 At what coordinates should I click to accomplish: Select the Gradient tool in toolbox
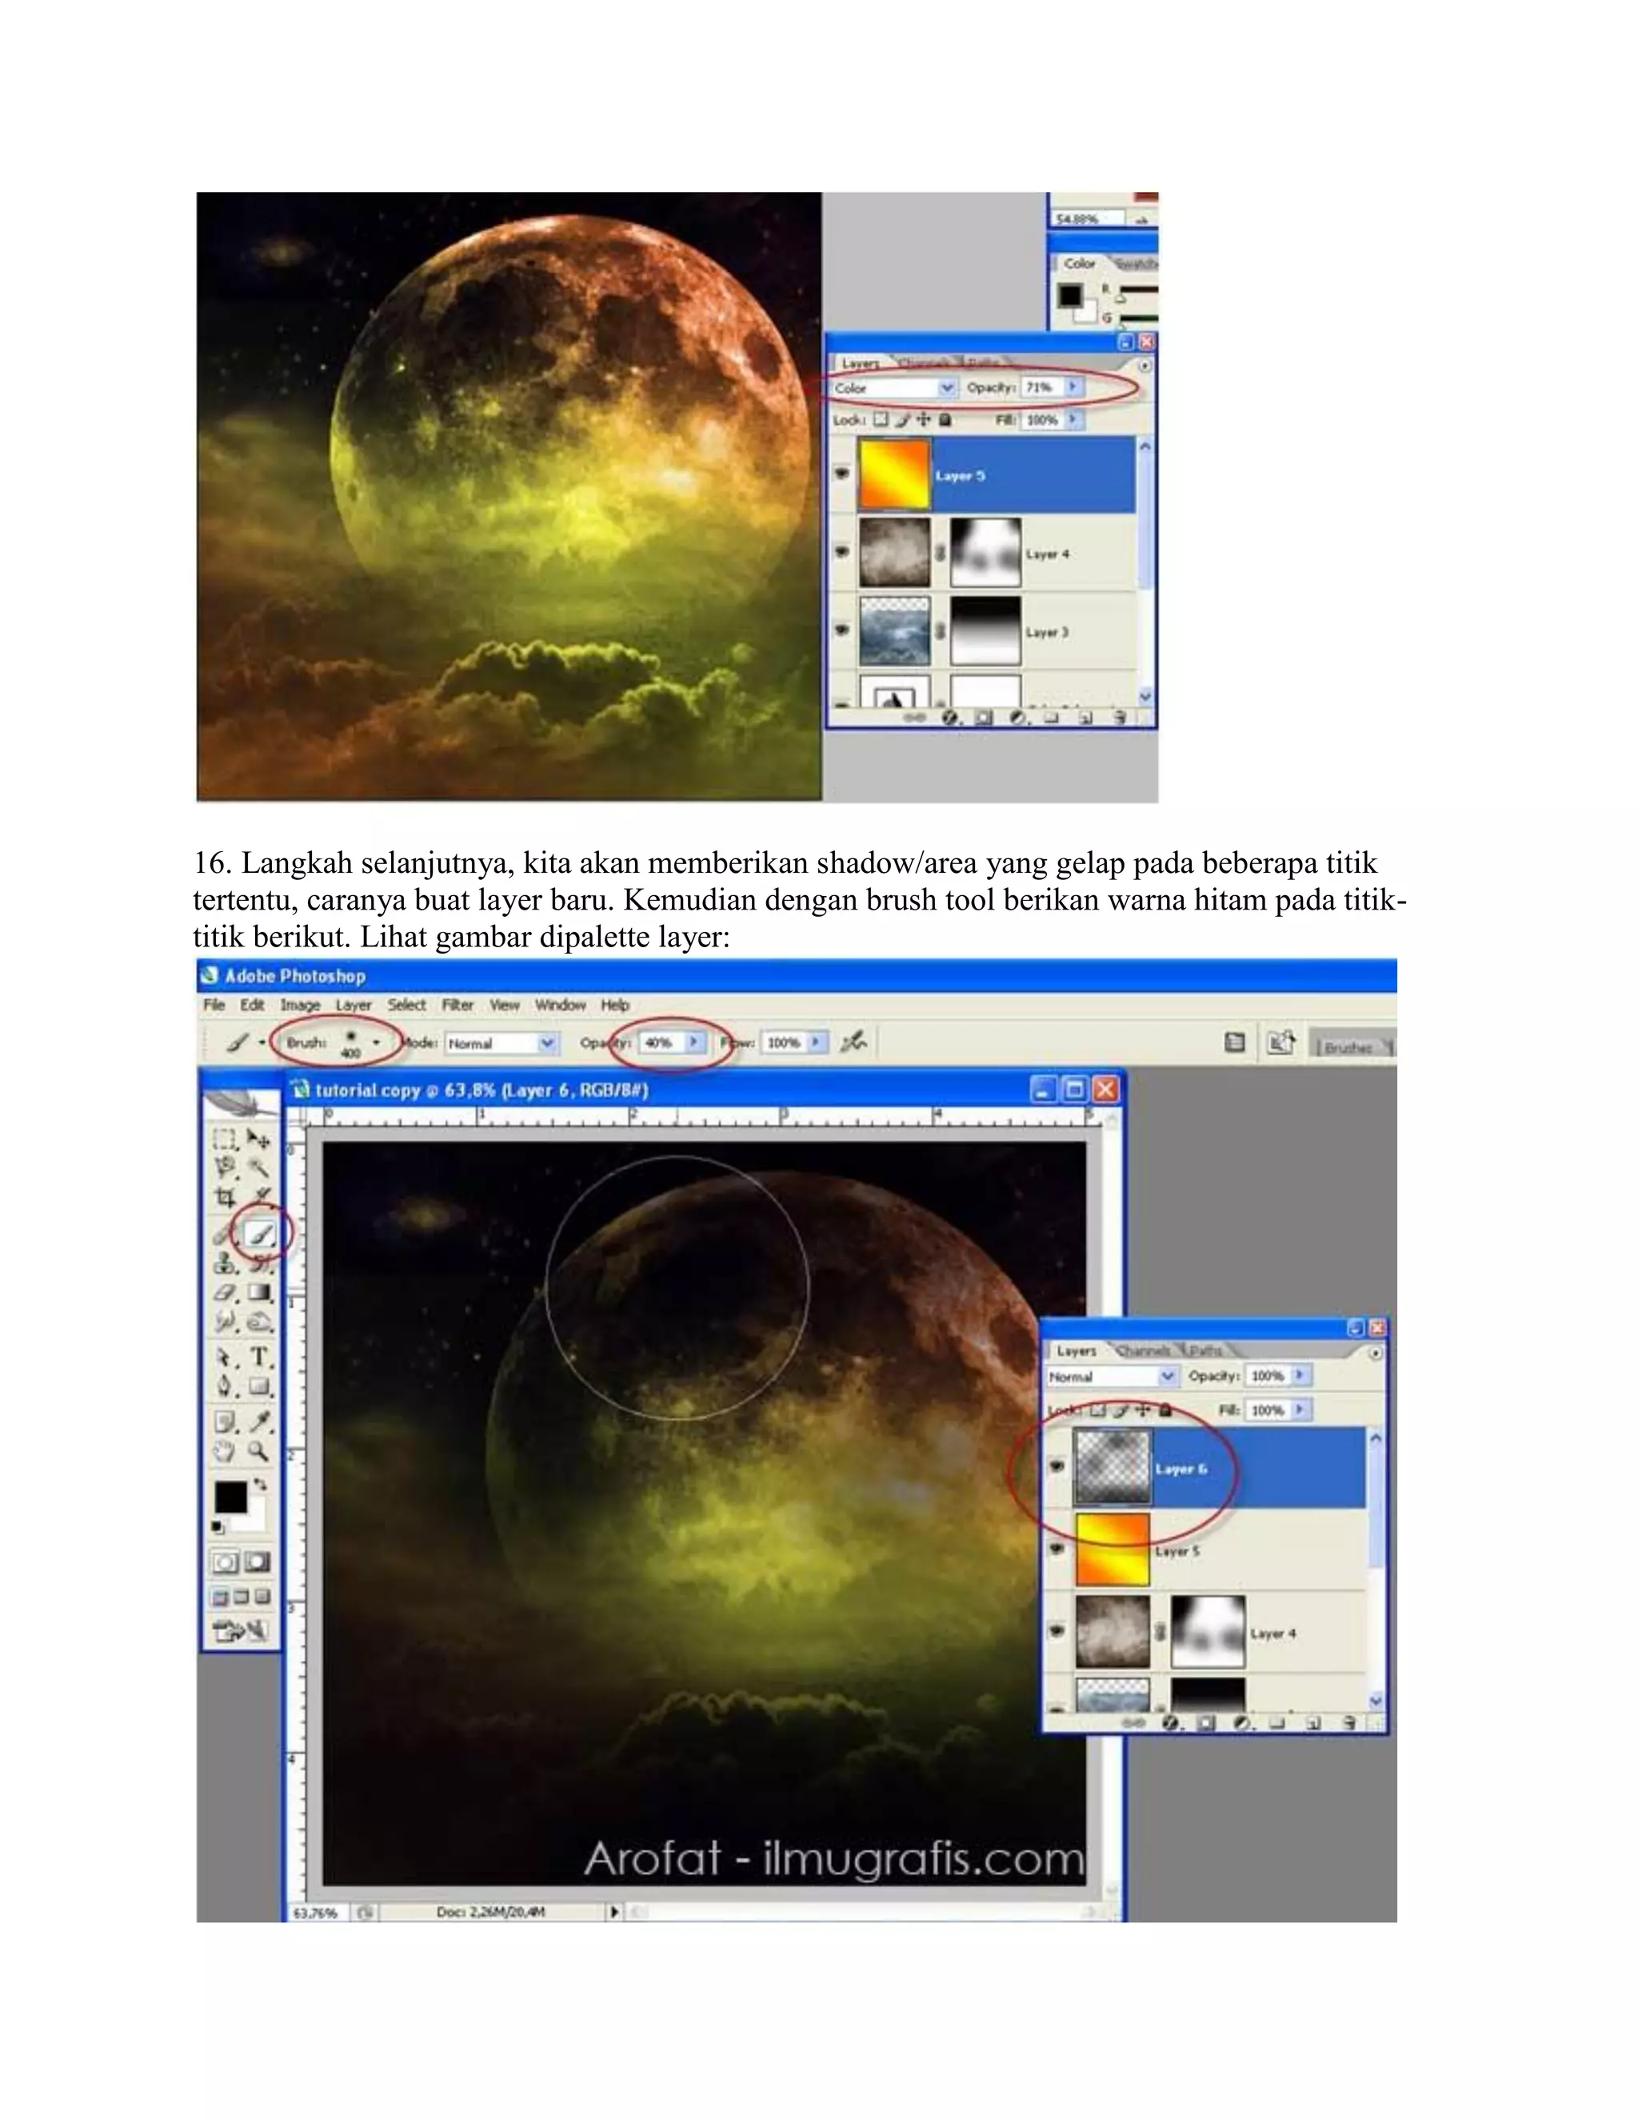point(259,1293)
